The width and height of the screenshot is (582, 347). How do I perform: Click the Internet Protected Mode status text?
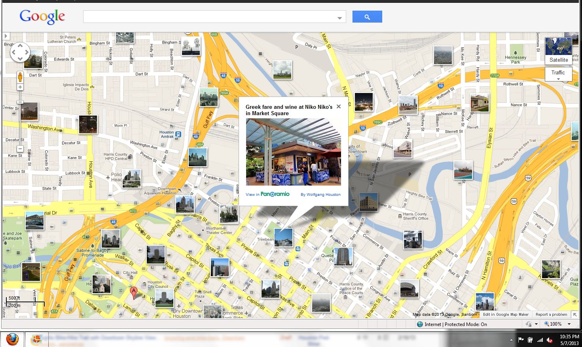click(x=456, y=324)
